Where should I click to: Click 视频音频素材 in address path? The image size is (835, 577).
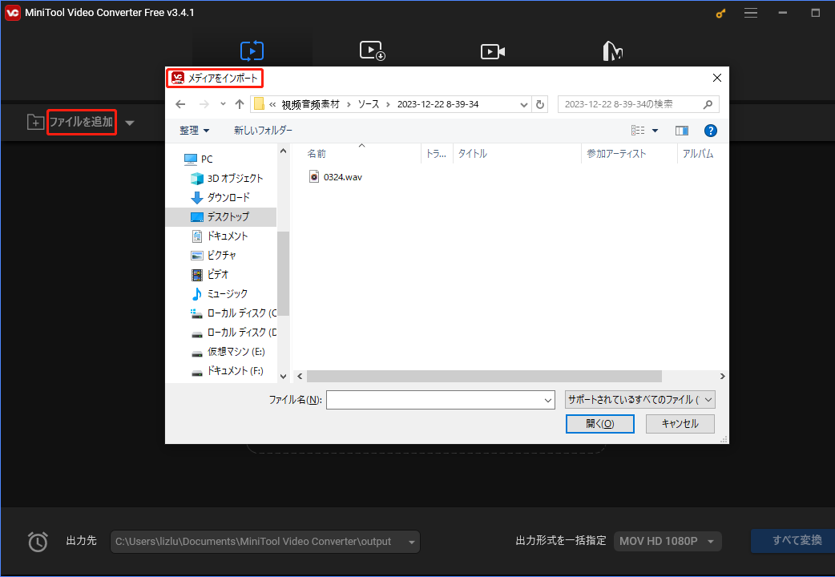(310, 104)
